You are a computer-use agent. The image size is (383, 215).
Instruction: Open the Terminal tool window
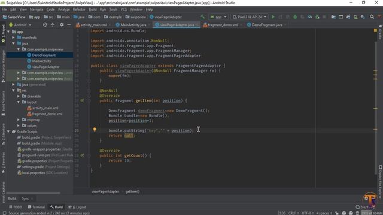36,207
